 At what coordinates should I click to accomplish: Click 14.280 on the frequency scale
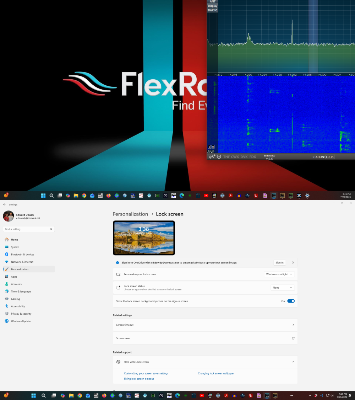tap(248, 75)
